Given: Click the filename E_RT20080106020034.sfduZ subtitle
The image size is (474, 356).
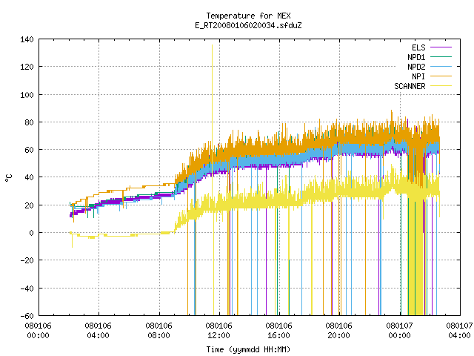Looking at the screenshot, I should [248, 25].
